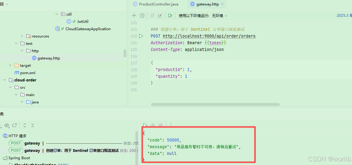This screenshot has width=352, height=165.
Task: Collapse the test folder
Action: coord(16,43)
